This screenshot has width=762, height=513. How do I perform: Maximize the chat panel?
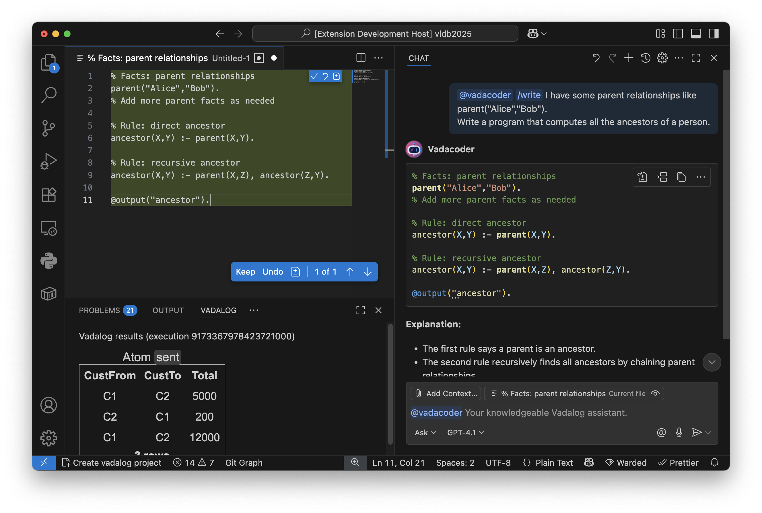(x=696, y=58)
